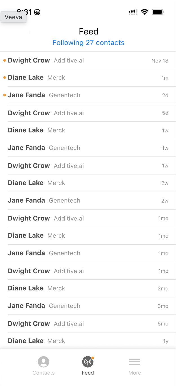This screenshot has height=386, width=176.
Task: Tap the Wi-Fi status icon
Action: click(145, 12)
